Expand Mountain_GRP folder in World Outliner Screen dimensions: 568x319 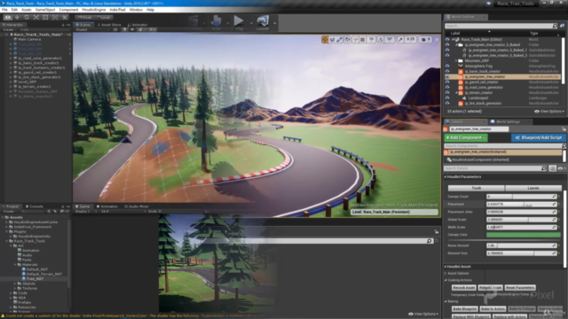[x=456, y=61]
